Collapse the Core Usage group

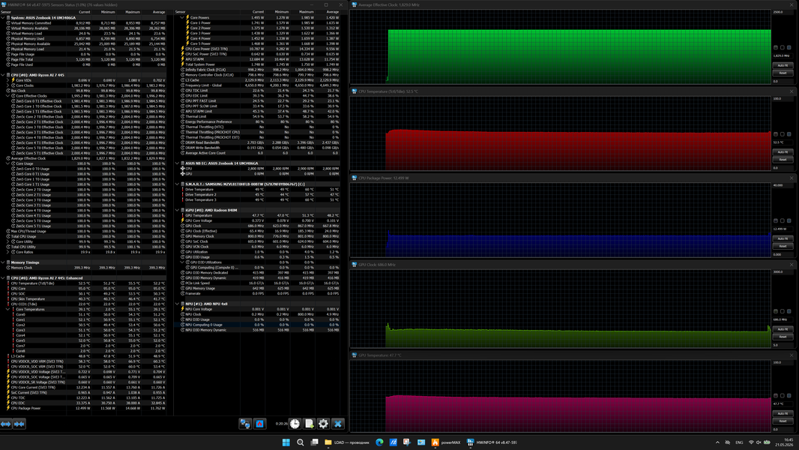click(x=7, y=163)
